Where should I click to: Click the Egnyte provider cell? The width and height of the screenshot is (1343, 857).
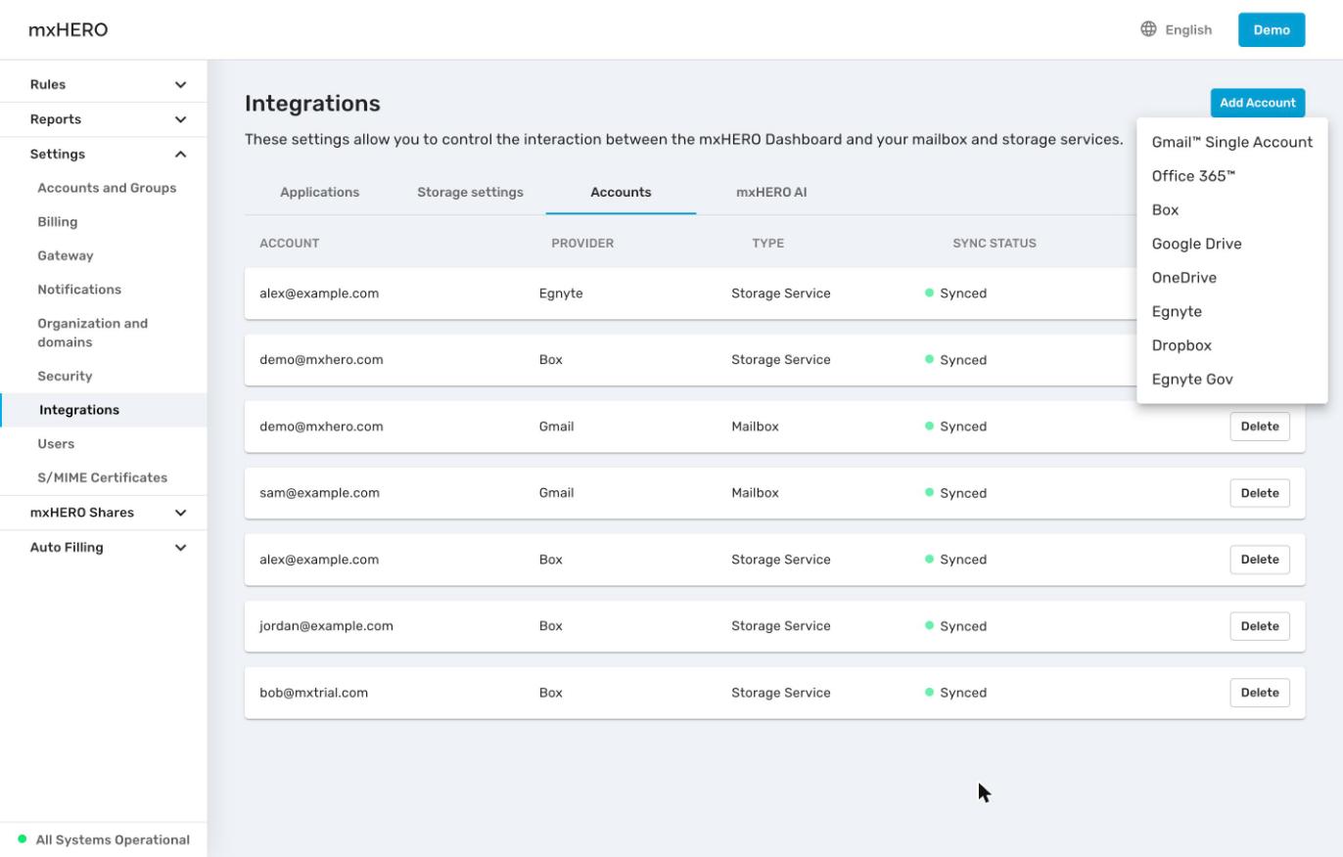[561, 293]
